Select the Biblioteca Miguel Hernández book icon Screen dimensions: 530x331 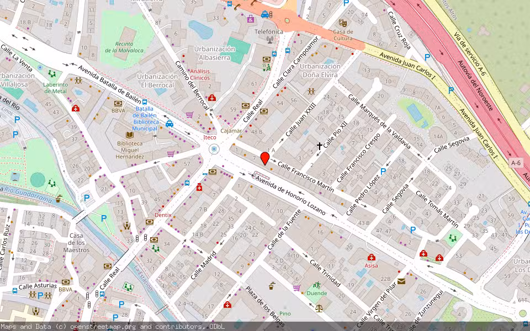[x=129, y=136]
